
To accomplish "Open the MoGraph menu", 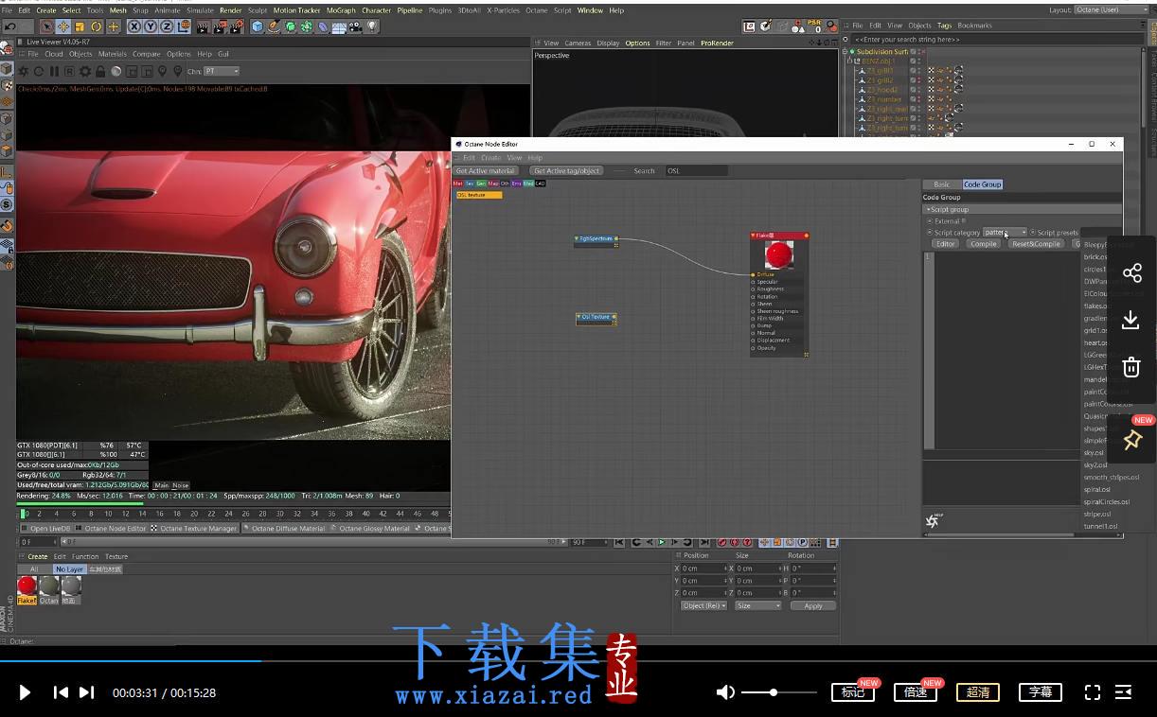I will (341, 10).
